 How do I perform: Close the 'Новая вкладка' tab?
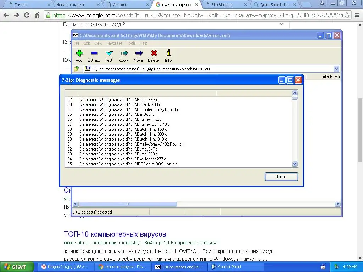(x=98, y=5)
